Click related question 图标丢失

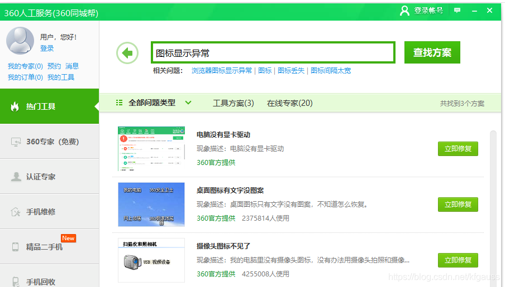click(291, 71)
